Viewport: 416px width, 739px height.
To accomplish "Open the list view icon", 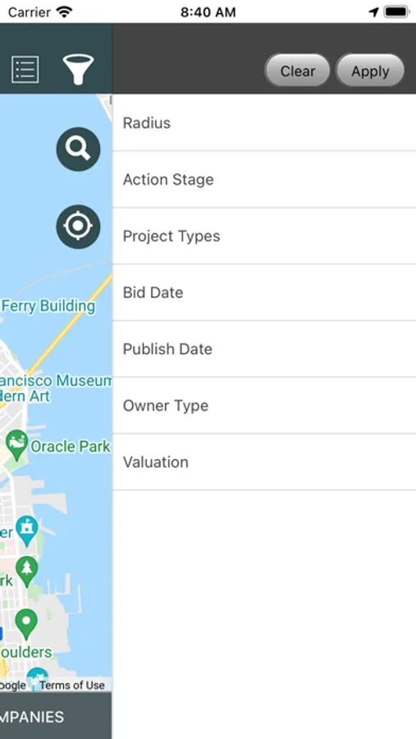I will tap(25, 70).
